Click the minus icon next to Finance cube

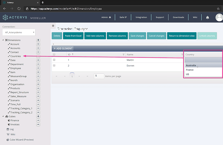tap(38, 120)
